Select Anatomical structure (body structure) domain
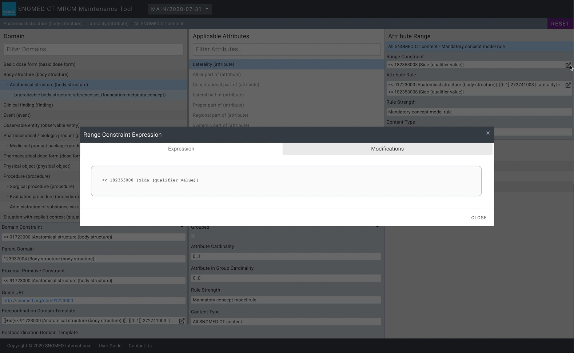This screenshot has width=574, height=353. point(93,85)
